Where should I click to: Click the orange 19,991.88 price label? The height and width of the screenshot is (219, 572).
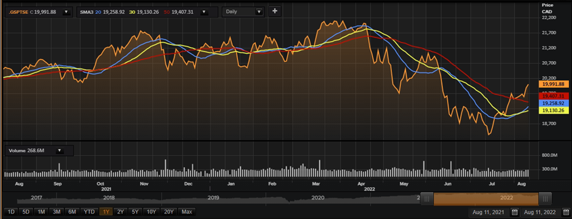[x=553, y=84]
